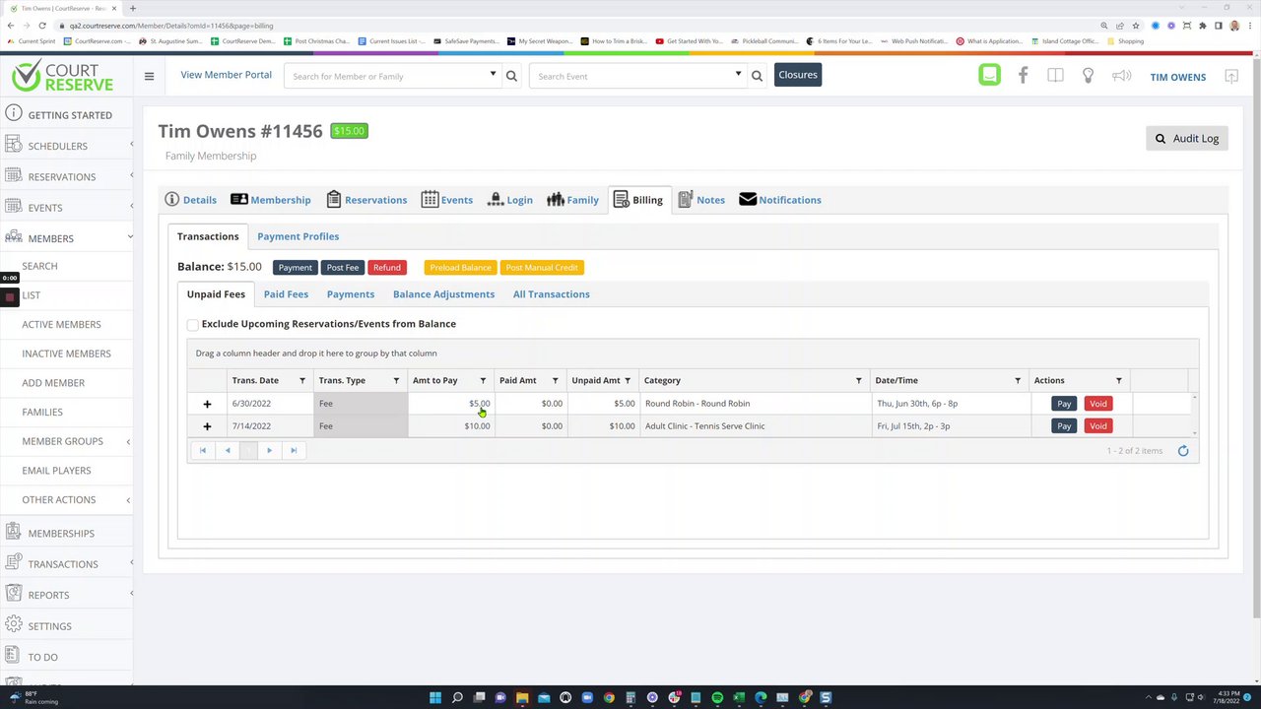Viewport: 1261px width, 709px height.
Task: Click the Preload Balance button
Action: 460,268
